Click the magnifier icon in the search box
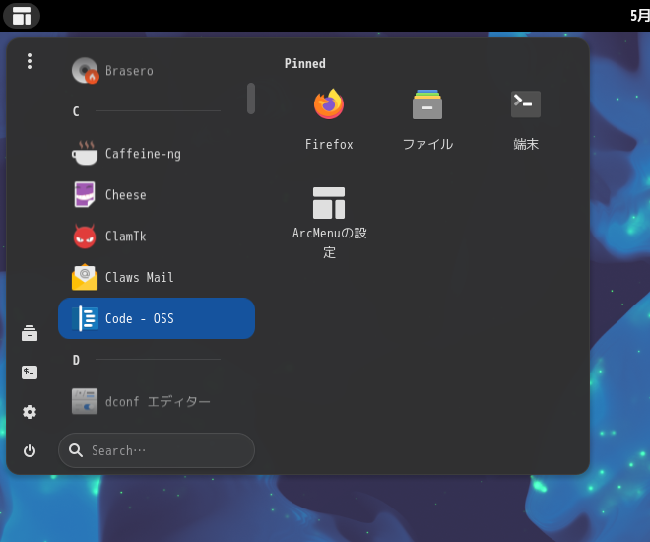 (x=76, y=450)
